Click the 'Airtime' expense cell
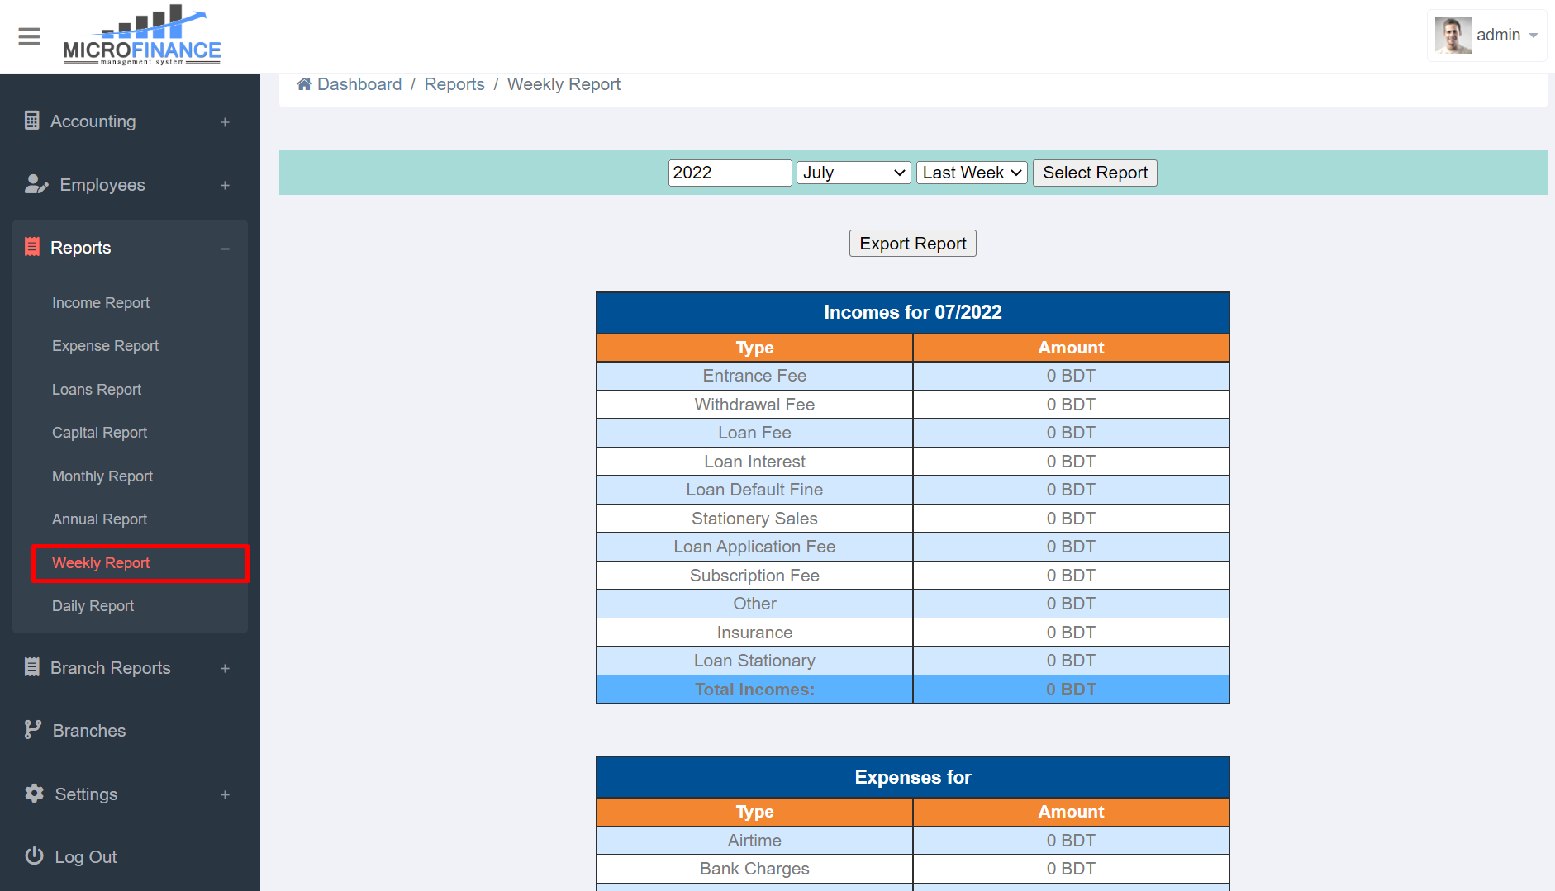The height and width of the screenshot is (891, 1555). [x=754, y=841]
